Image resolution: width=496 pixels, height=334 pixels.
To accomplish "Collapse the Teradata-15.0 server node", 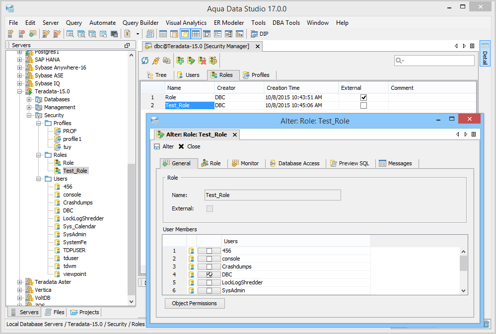I will pos(20,91).
